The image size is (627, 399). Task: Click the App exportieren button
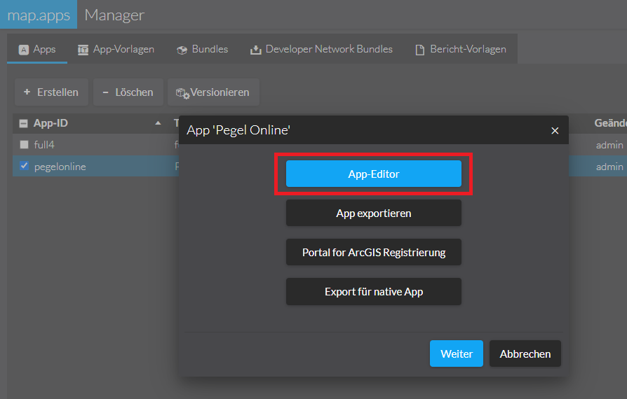(374, 213)
